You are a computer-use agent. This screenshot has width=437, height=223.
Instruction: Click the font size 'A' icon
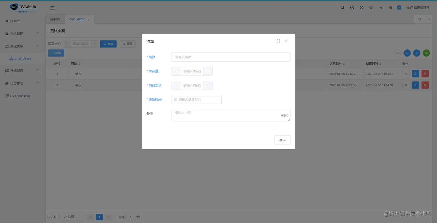381,8
